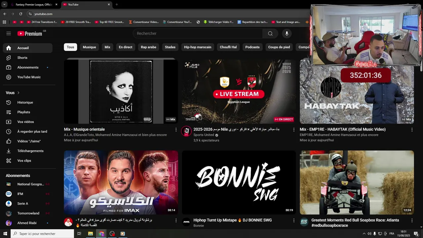Viewport: 423px width, 238px height.
Task: Open File Explorer from the taskbar
Action: point(90,234)
